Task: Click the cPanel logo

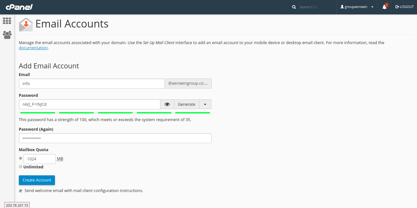Action: pyautogui.click(x=19, y=7)
